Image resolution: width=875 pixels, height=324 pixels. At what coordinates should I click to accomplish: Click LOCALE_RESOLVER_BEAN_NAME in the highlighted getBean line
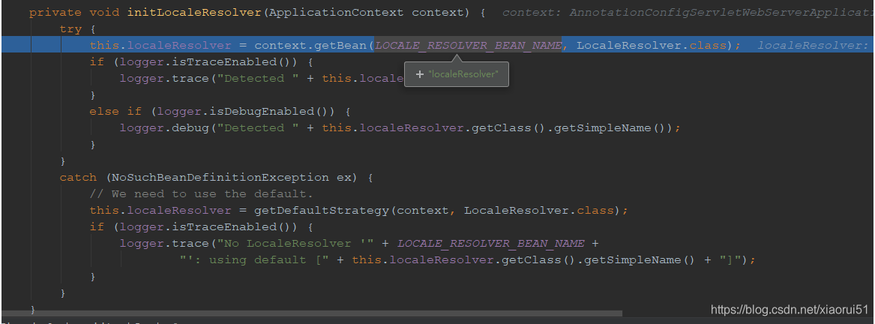[x=468, y=45]
